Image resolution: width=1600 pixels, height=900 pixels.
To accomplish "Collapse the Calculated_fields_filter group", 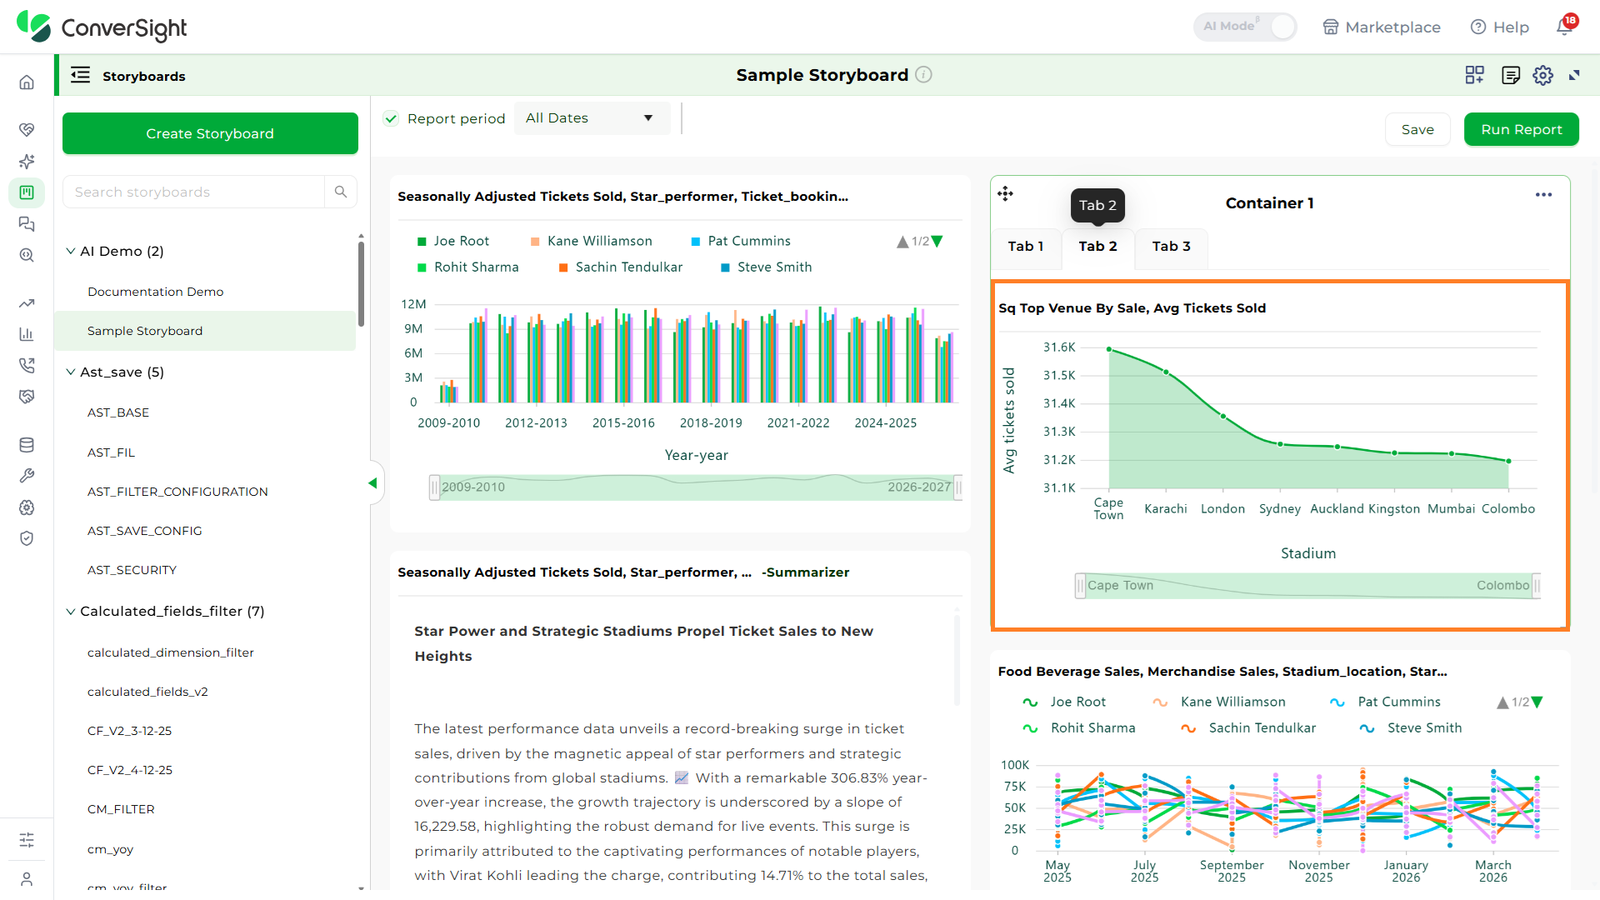I will point(71,611).
